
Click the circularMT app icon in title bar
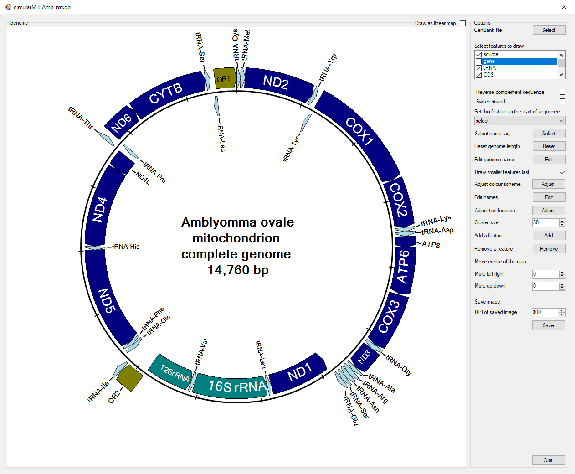tap(7, 7)
